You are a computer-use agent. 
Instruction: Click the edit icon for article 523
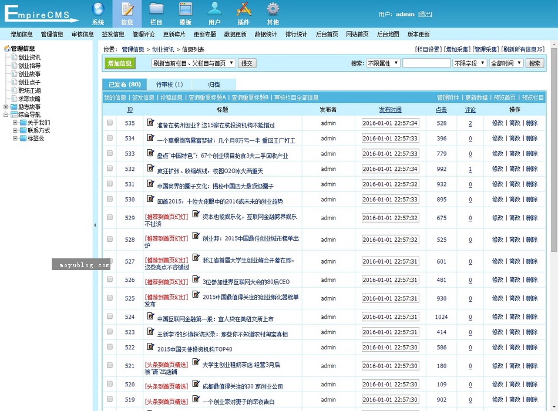pyautogui.click(x=150, y=331)
